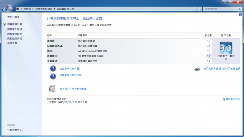Maximize the Control Panel window
This screenshot has height=137, width=244.
coord(230,2)
